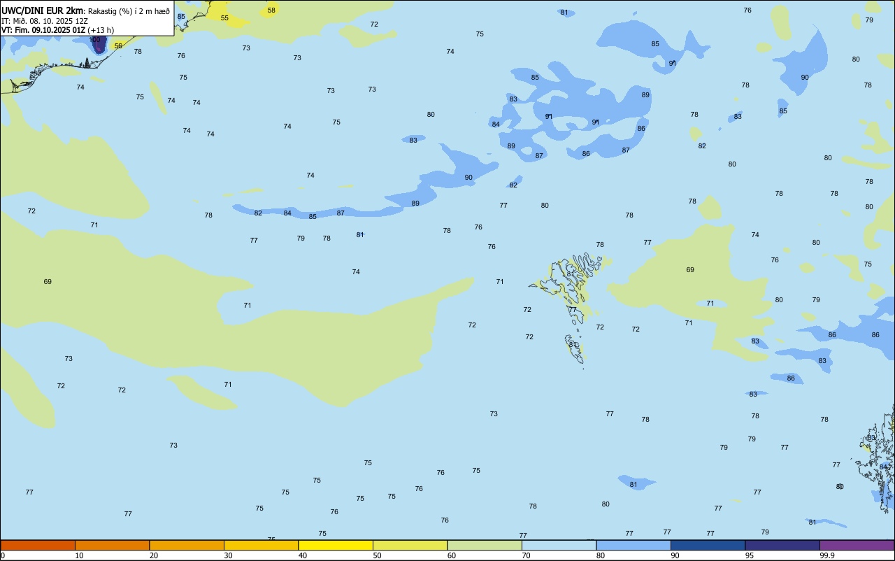Click the 0–10 dark orange legend swatch
This screenshot has height=561, width=895.
pyautogui.click(x=38, y=545)
